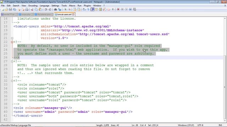Play back the recorded macro icon
This screenshot has width=227, height=127.
point(126,10)
